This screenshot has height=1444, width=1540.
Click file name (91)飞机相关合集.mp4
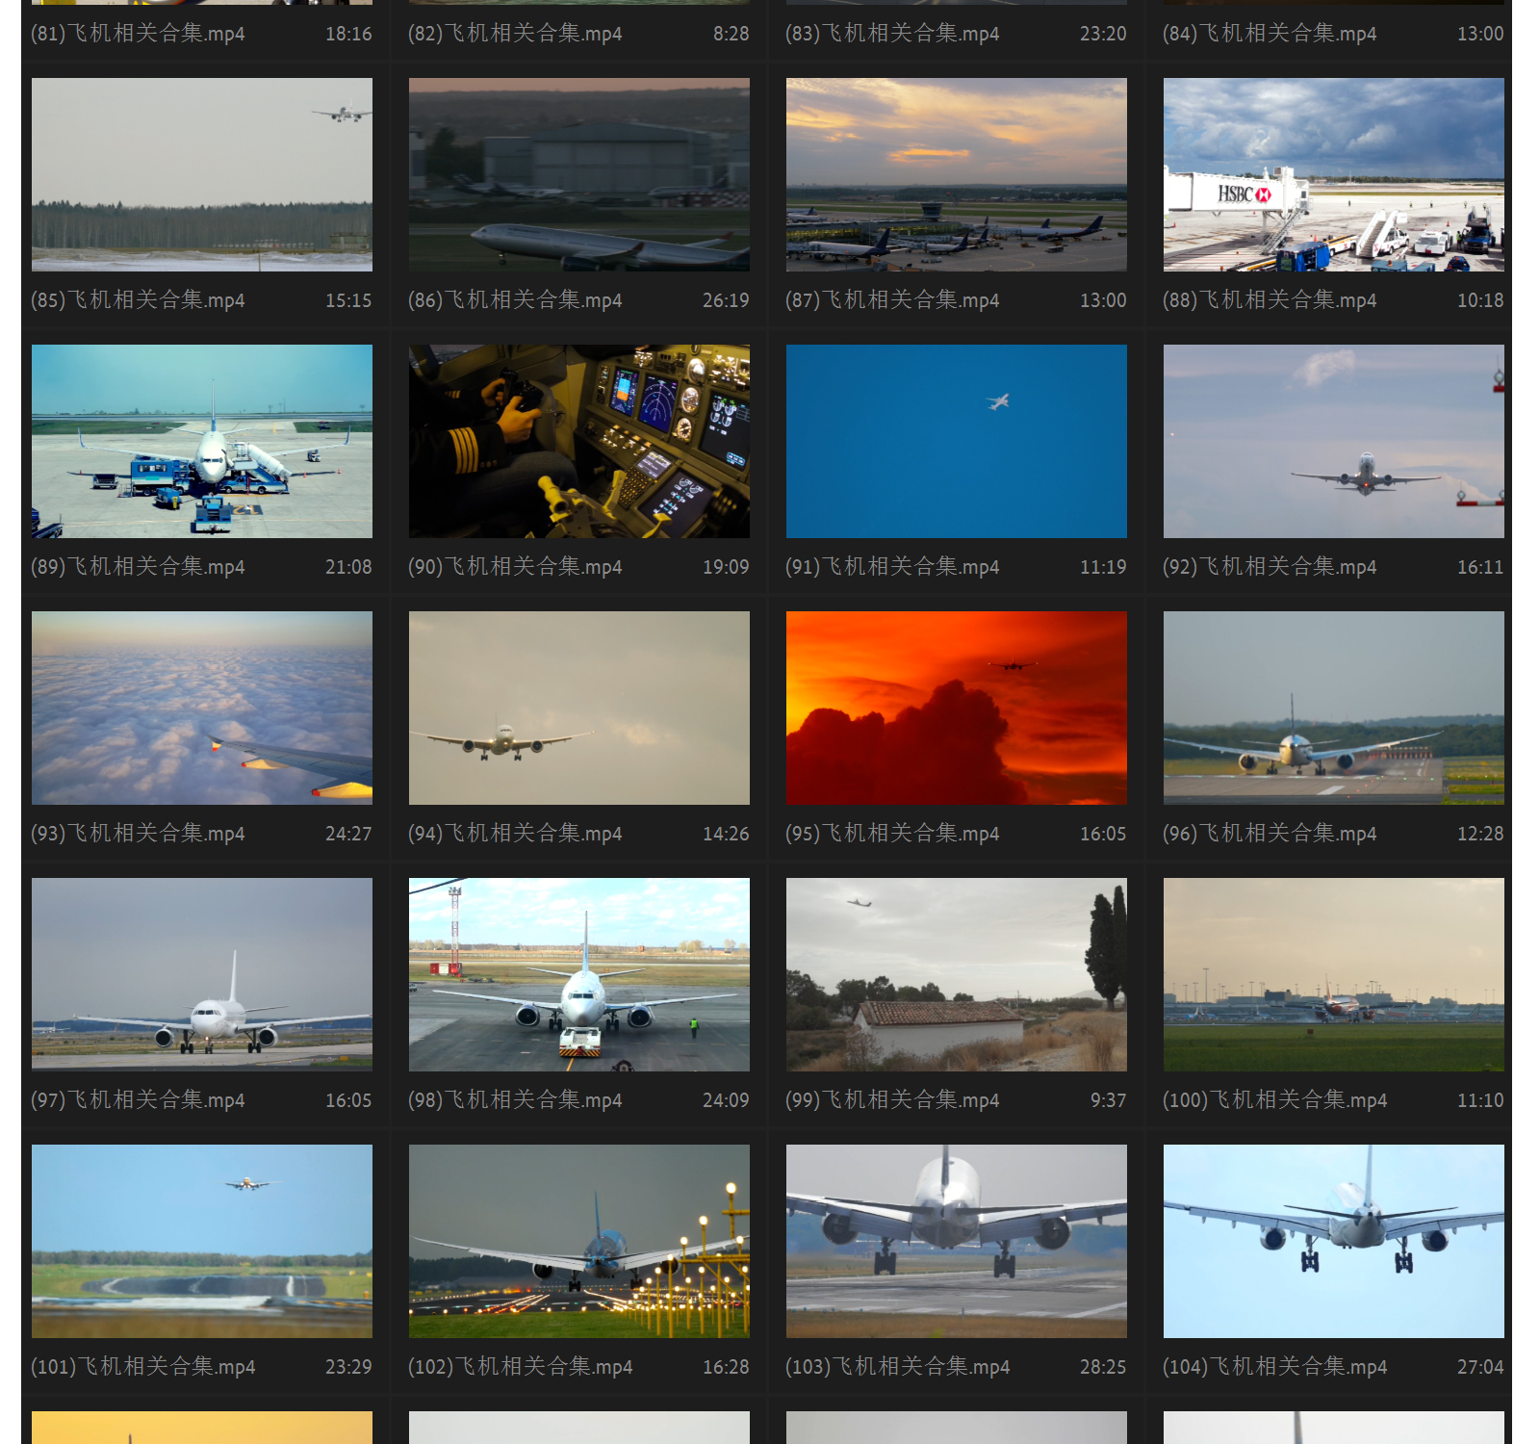click(x=892, y=567)
